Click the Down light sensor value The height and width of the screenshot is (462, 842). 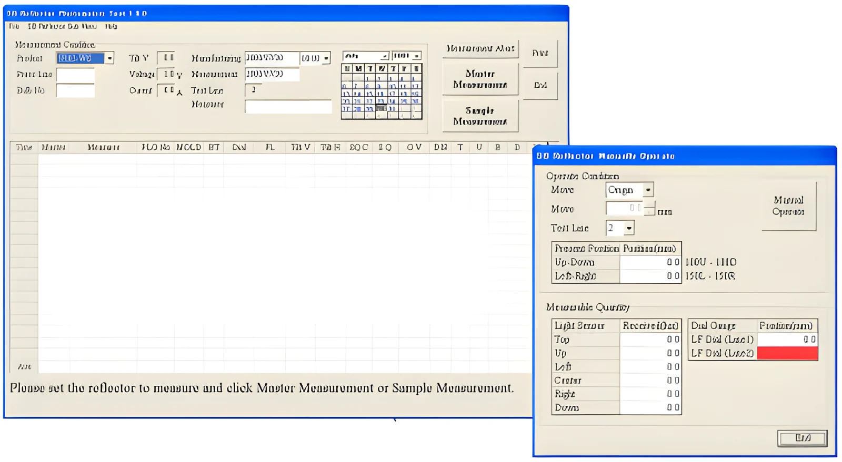click(650, 407)
